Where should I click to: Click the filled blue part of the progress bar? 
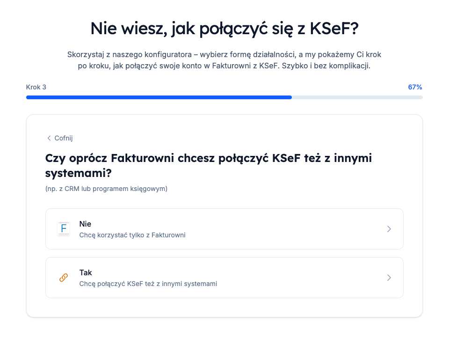pos(159,97)
